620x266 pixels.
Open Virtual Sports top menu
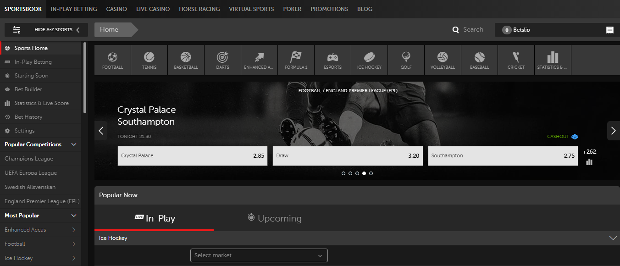(251, 9)
